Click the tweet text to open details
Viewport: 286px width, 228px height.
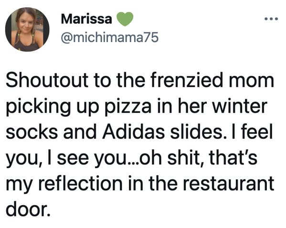click(x=140, y=144)
